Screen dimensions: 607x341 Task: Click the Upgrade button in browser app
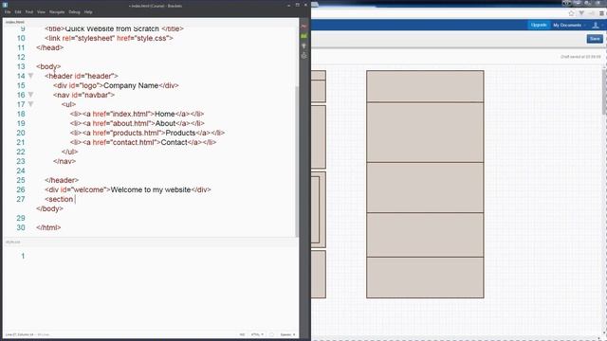click(539, 25)
